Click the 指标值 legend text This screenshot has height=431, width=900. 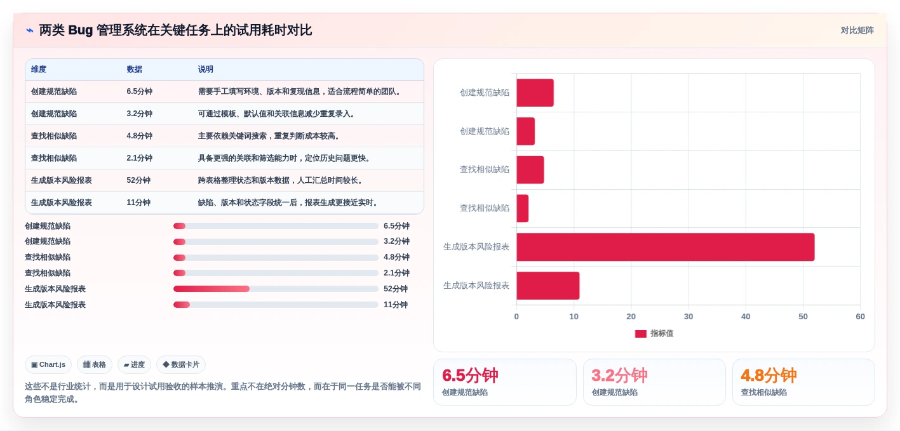[662, 333]
